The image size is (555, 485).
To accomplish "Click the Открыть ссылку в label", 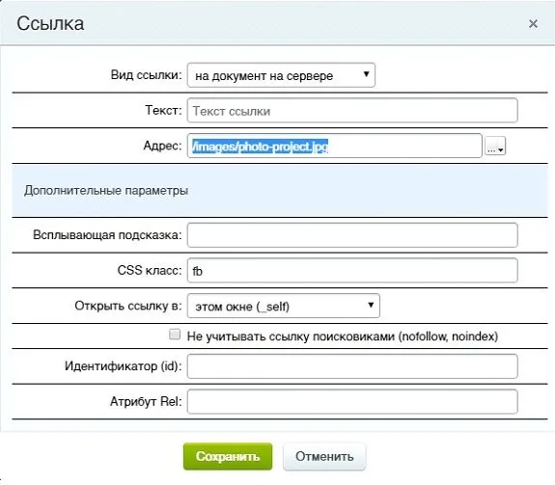I will tap(127, 306).
